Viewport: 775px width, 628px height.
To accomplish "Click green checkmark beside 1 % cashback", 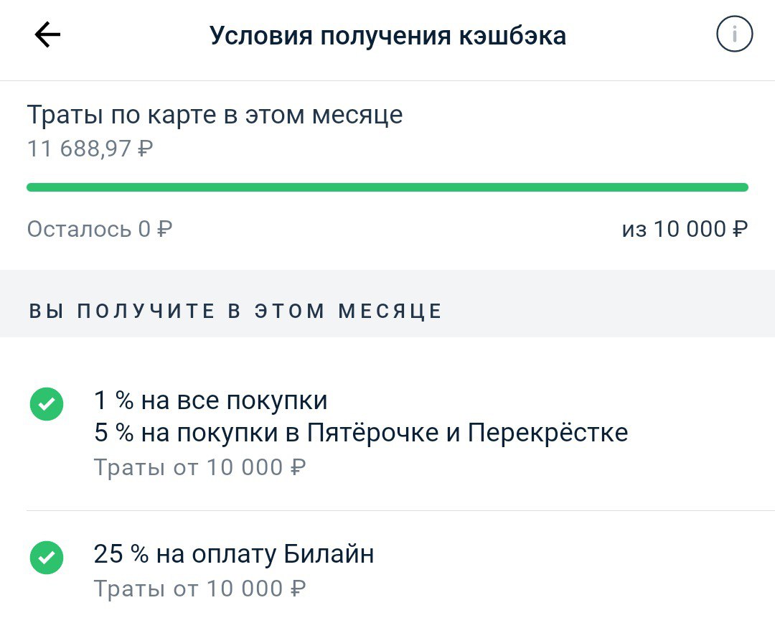I will point(47,404).
